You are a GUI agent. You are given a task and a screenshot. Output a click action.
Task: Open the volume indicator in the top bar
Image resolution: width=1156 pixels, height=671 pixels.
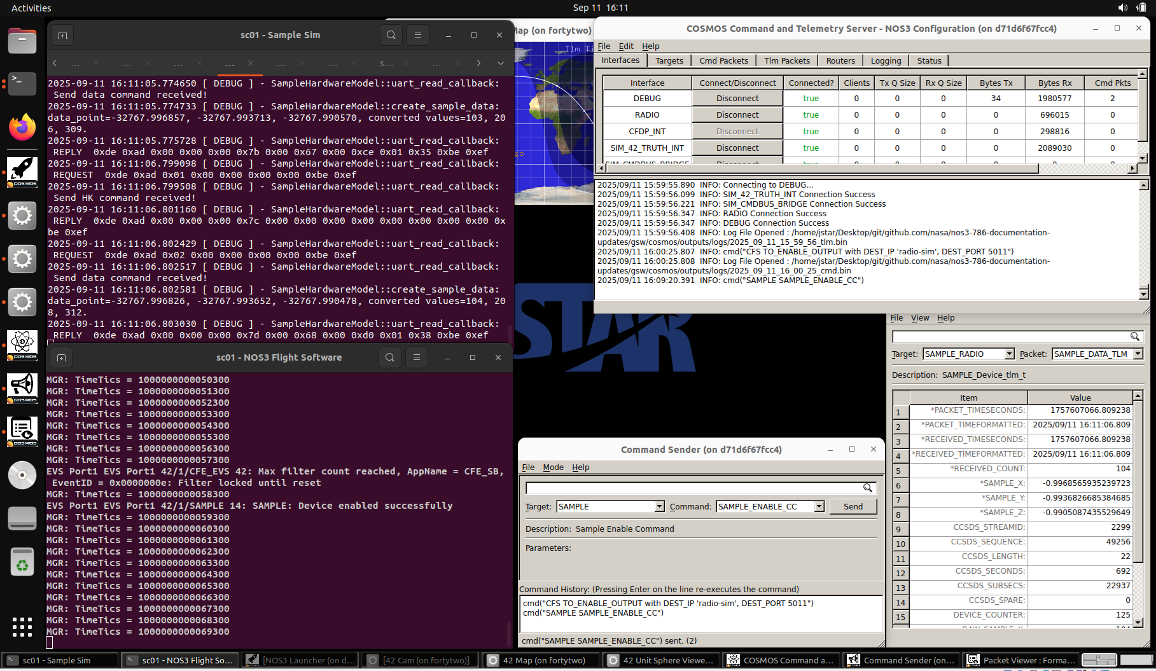(x=1123, y=8)
